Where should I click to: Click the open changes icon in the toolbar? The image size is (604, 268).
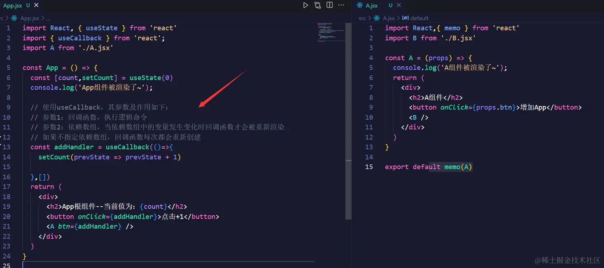point(317,5)
